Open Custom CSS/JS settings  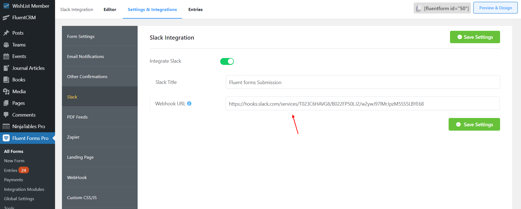[x=100, y=197]
